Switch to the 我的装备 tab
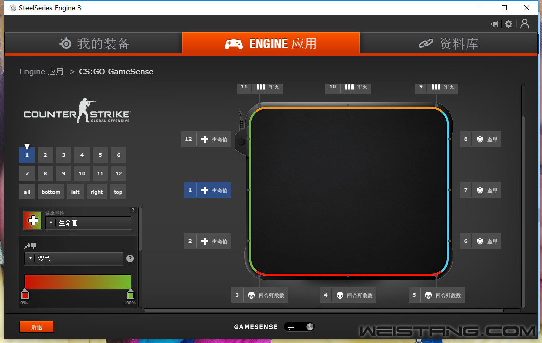The height and width of the screenshot is (343, 542). (x=93, y=43)
